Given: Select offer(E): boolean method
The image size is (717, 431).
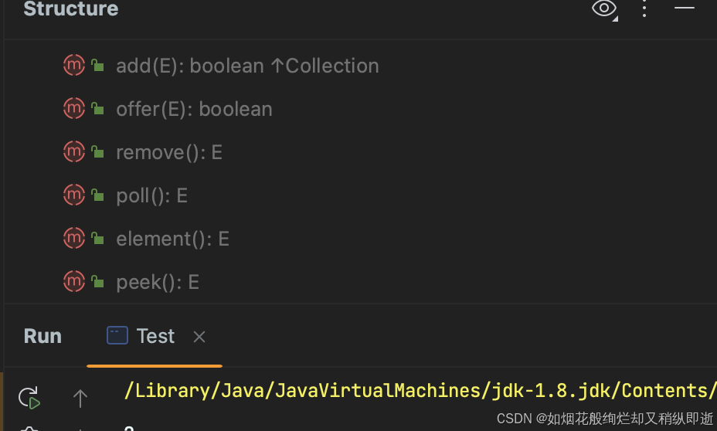Looking at the screenshot, I should pos(195,109).
